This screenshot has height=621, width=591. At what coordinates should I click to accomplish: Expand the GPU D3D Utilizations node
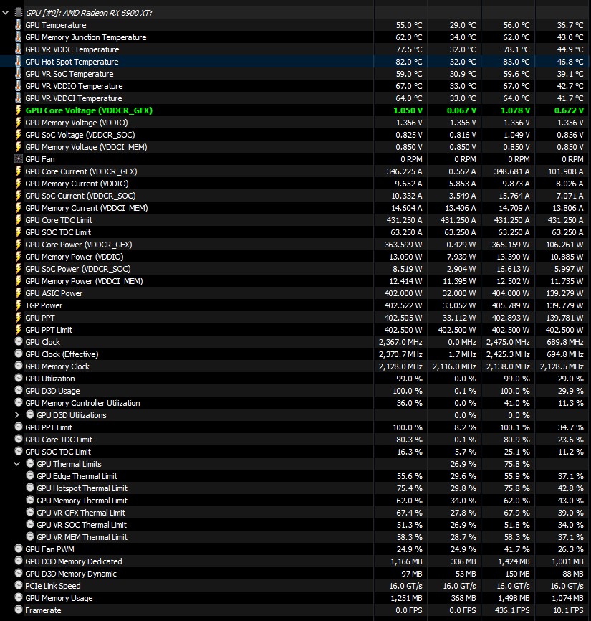pos(17,415)
